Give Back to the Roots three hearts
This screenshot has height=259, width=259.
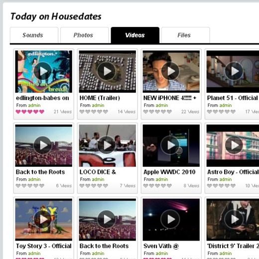tap(30, 186)
